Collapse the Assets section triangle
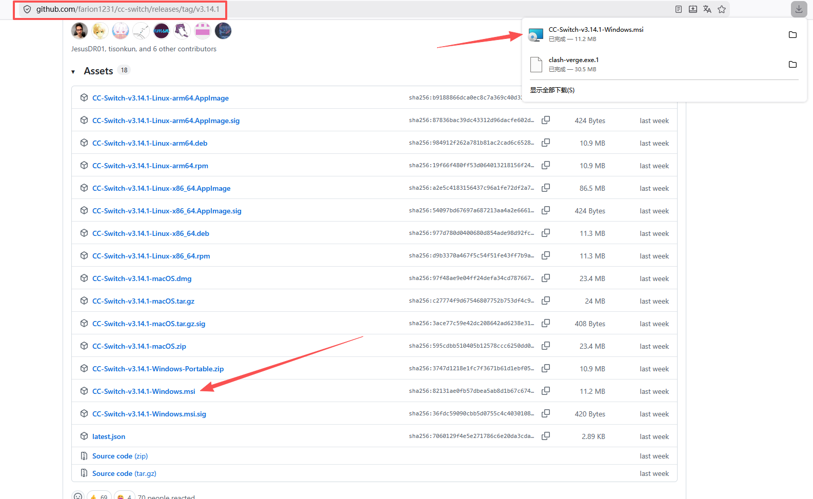The width and height of the screenshot is (813, 499). tap(73, 72)
